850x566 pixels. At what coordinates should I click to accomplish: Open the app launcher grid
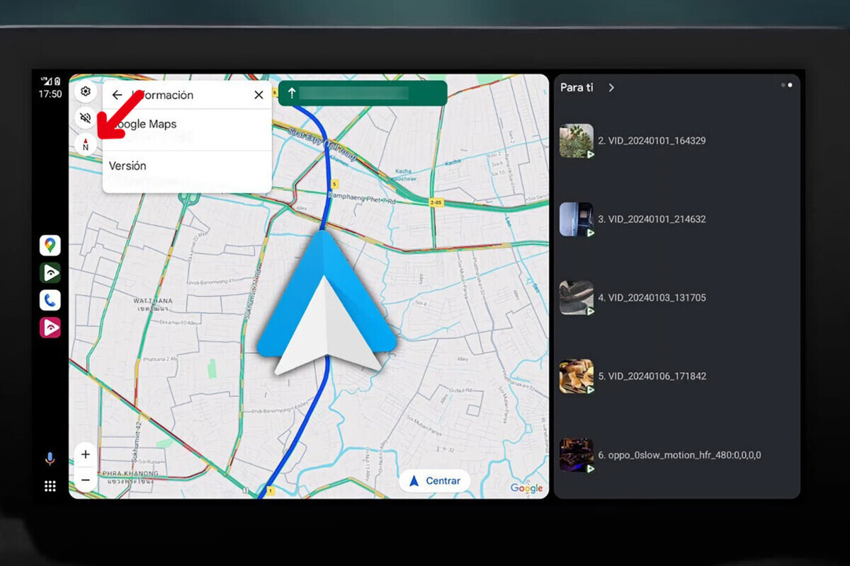point(50,486)
